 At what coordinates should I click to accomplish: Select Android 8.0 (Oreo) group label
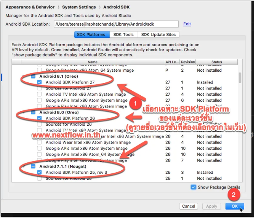coord(59,112)
